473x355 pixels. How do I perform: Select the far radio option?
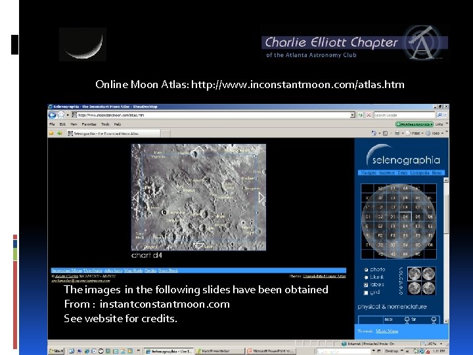pyautogui.click(x=434, y=319)
